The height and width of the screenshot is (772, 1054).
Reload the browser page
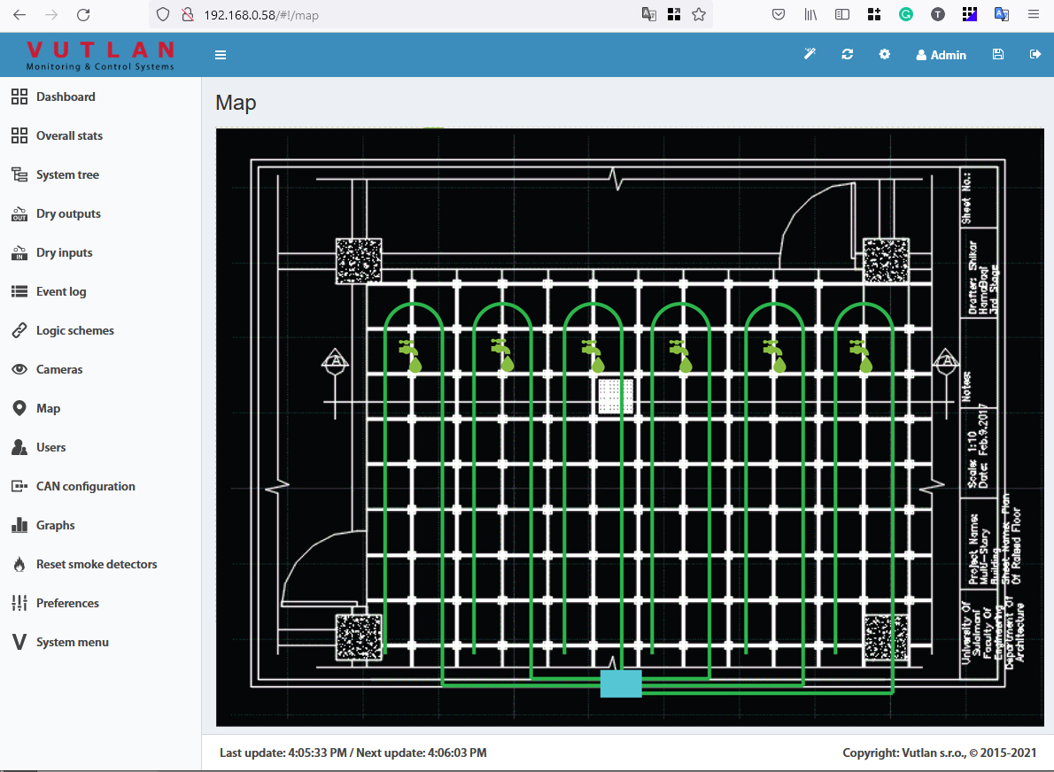[83, 15]
